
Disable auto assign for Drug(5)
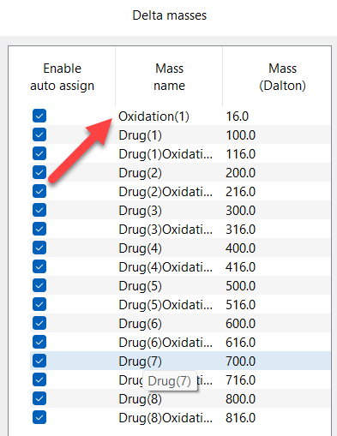tap(39, 285)
